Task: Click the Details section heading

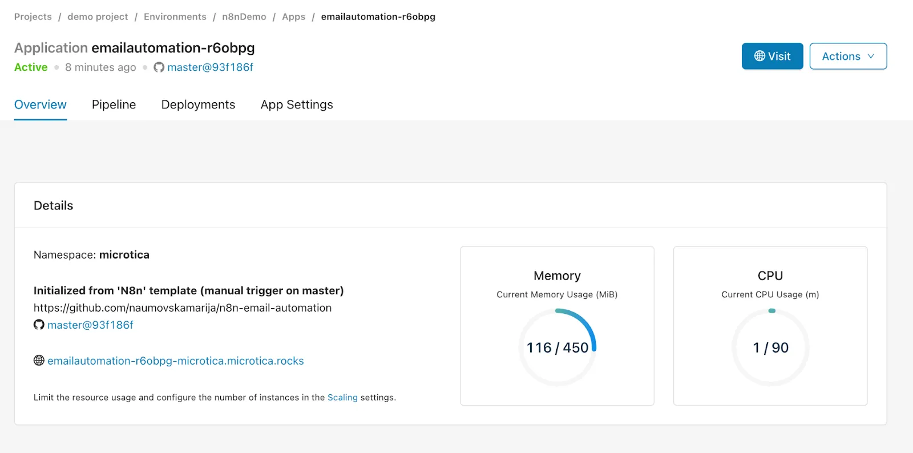Action: 54,205
